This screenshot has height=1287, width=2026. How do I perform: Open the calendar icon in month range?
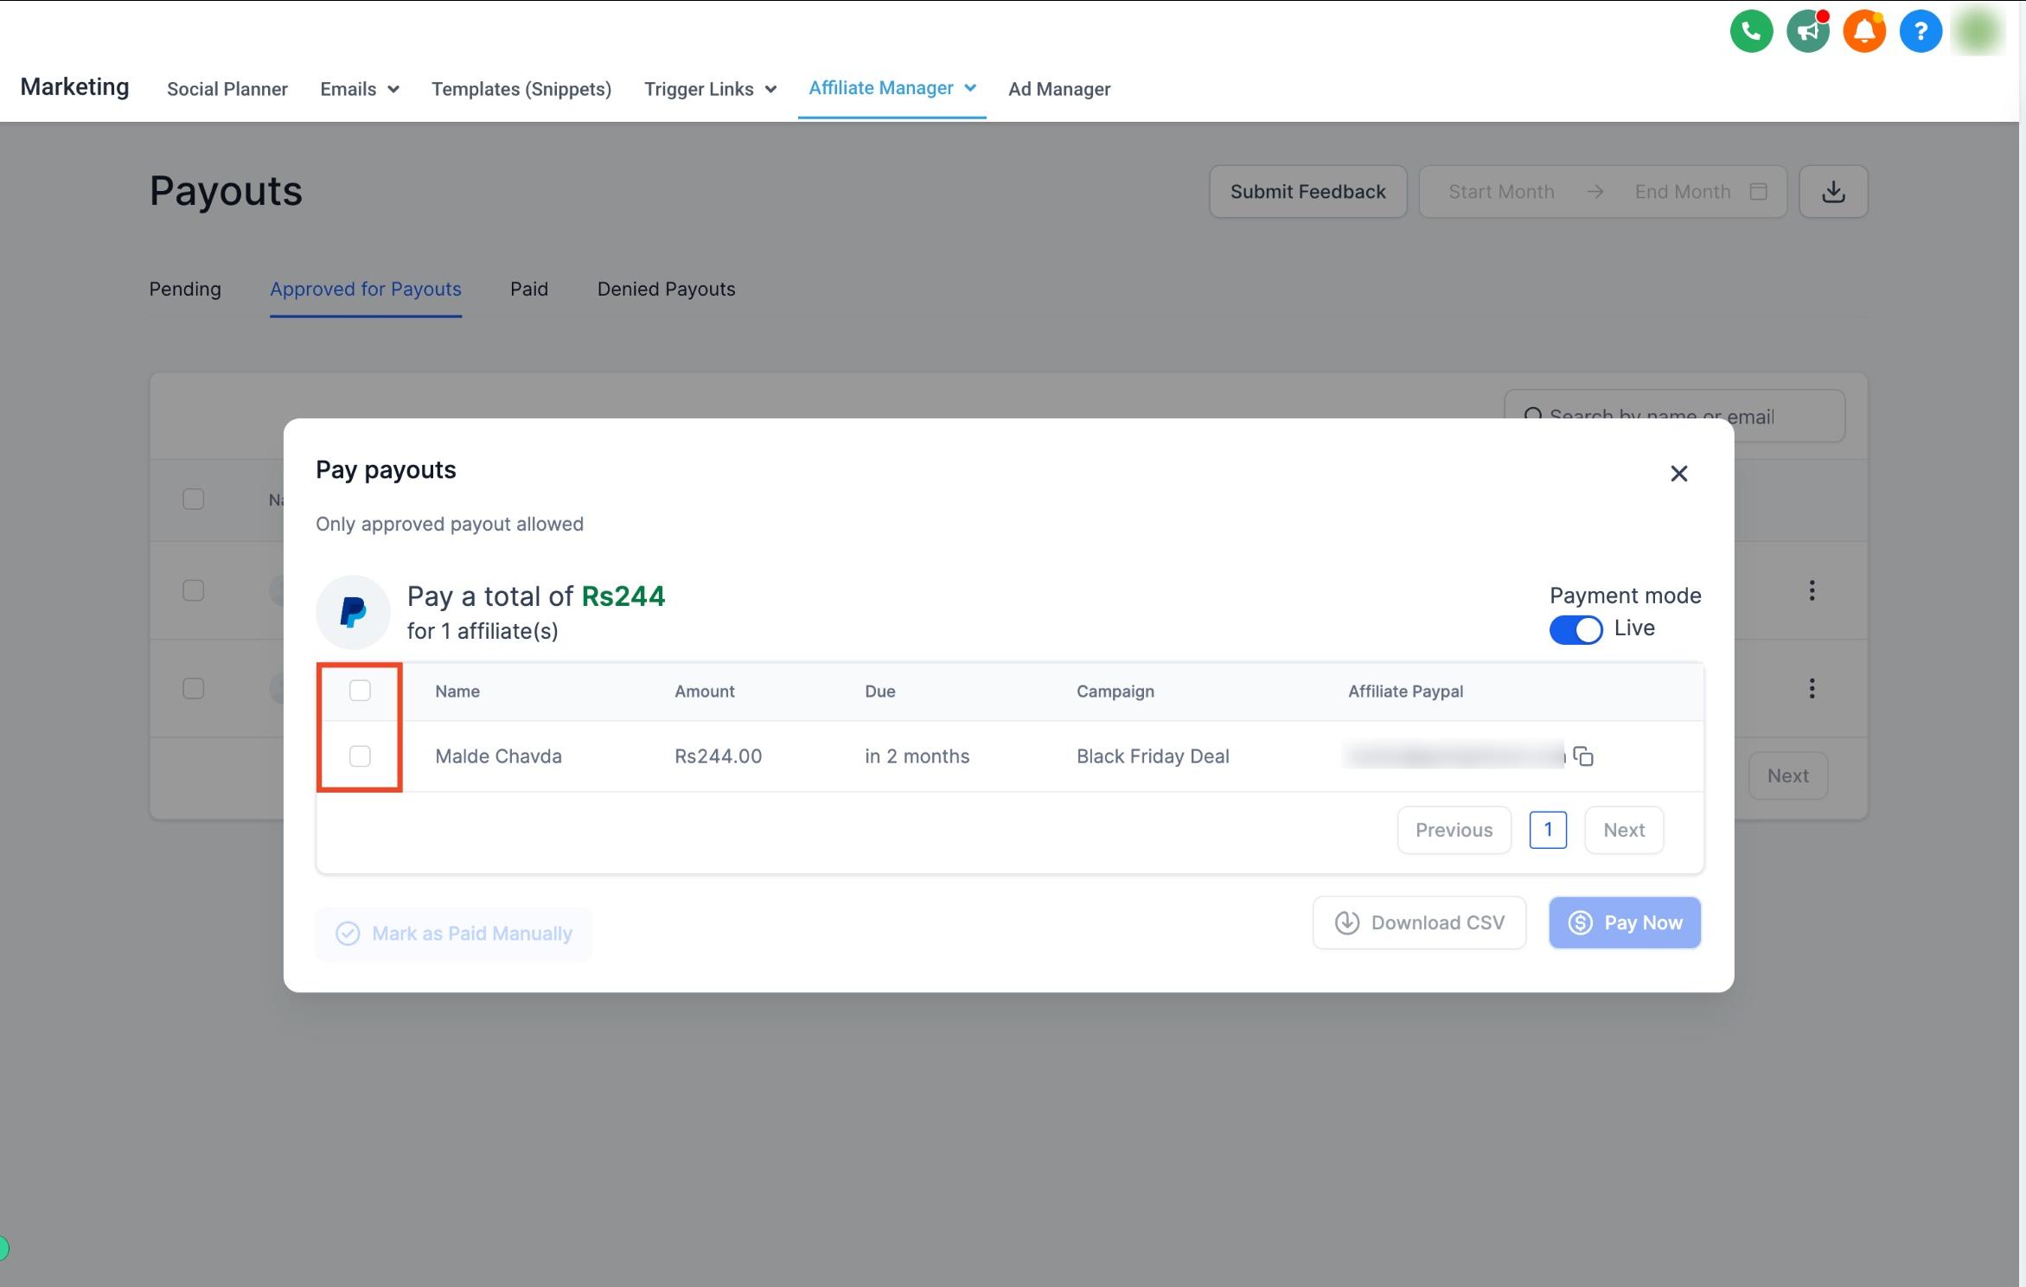coord(1758,191)
